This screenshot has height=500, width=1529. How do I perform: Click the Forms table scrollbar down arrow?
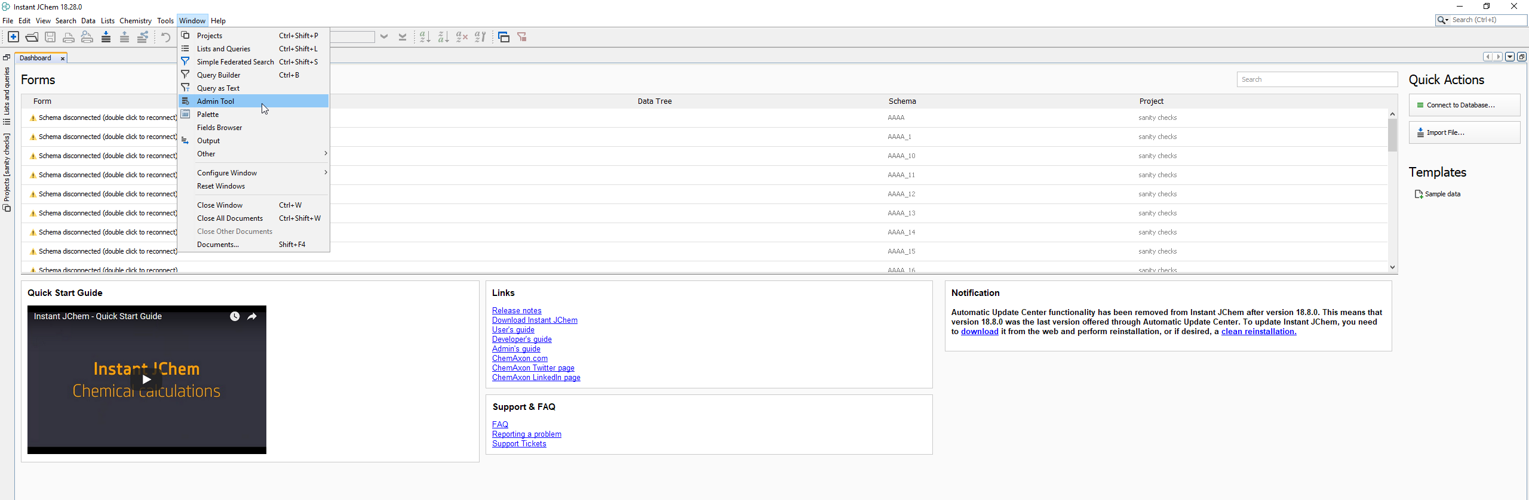pos(1392,267)
